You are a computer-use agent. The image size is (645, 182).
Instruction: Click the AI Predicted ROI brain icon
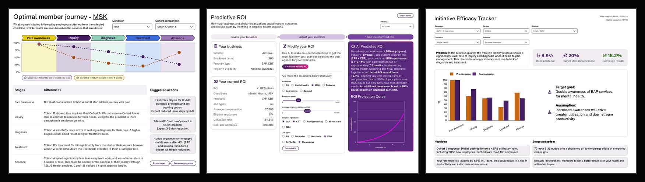click(x=353, y=47)
